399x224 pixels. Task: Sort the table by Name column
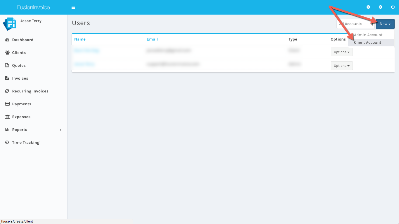[80, 39]
